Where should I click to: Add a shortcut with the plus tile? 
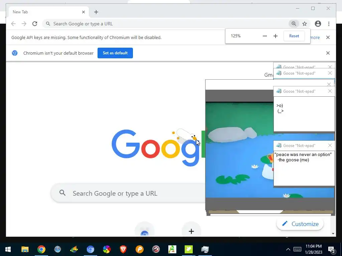click(x=191, y=231)
